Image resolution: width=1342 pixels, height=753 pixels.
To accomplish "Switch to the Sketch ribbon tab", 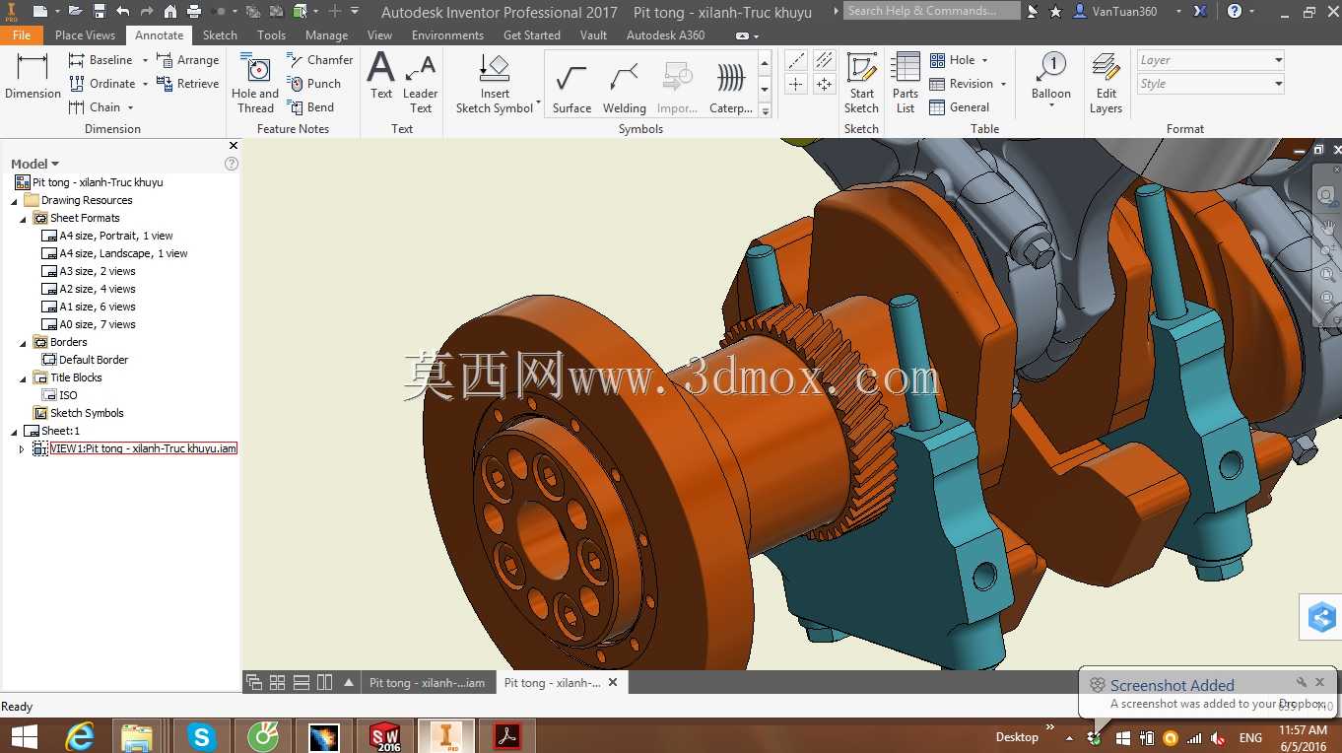I will tap(220, 34).
